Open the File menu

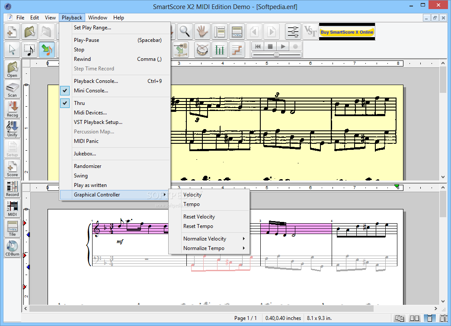tap(20, 18)
